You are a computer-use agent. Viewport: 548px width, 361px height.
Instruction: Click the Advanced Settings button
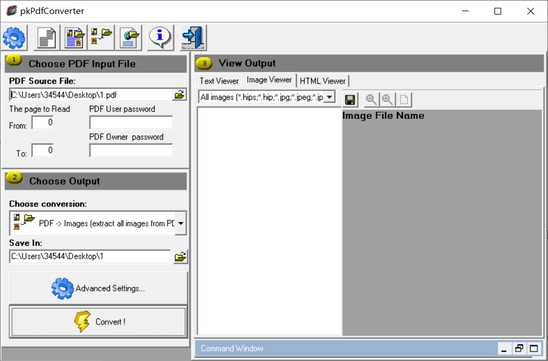pyautogui.click(x=98, y=288)
